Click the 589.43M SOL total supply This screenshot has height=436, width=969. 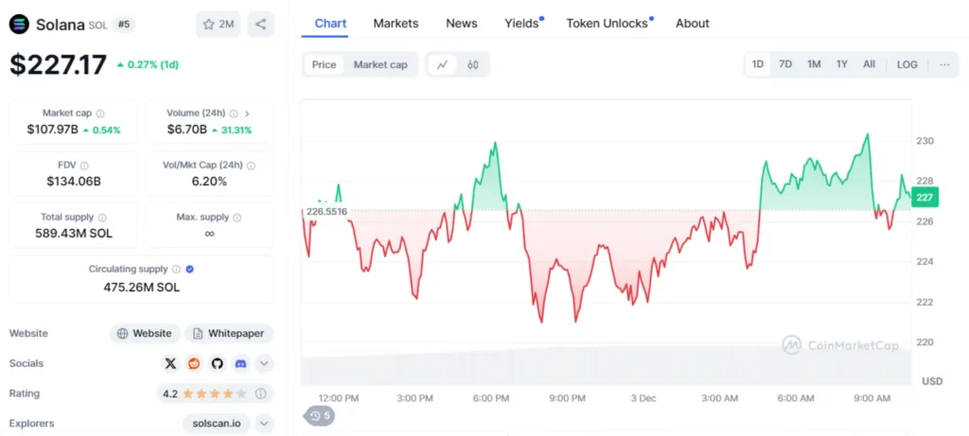point(74,234)
